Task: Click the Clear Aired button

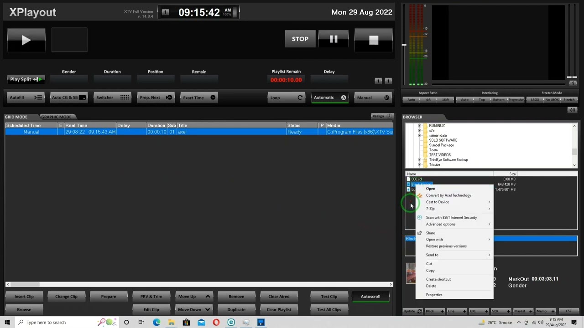Action: (279, 297)
